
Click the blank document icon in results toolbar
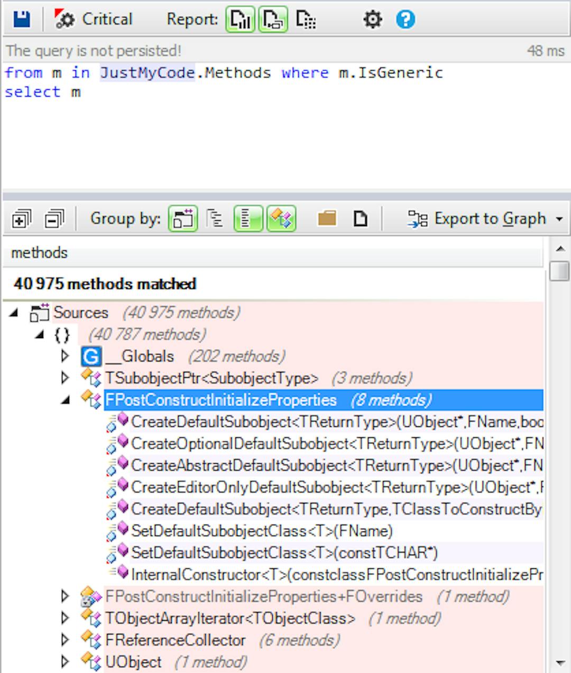tap(360, 218)
